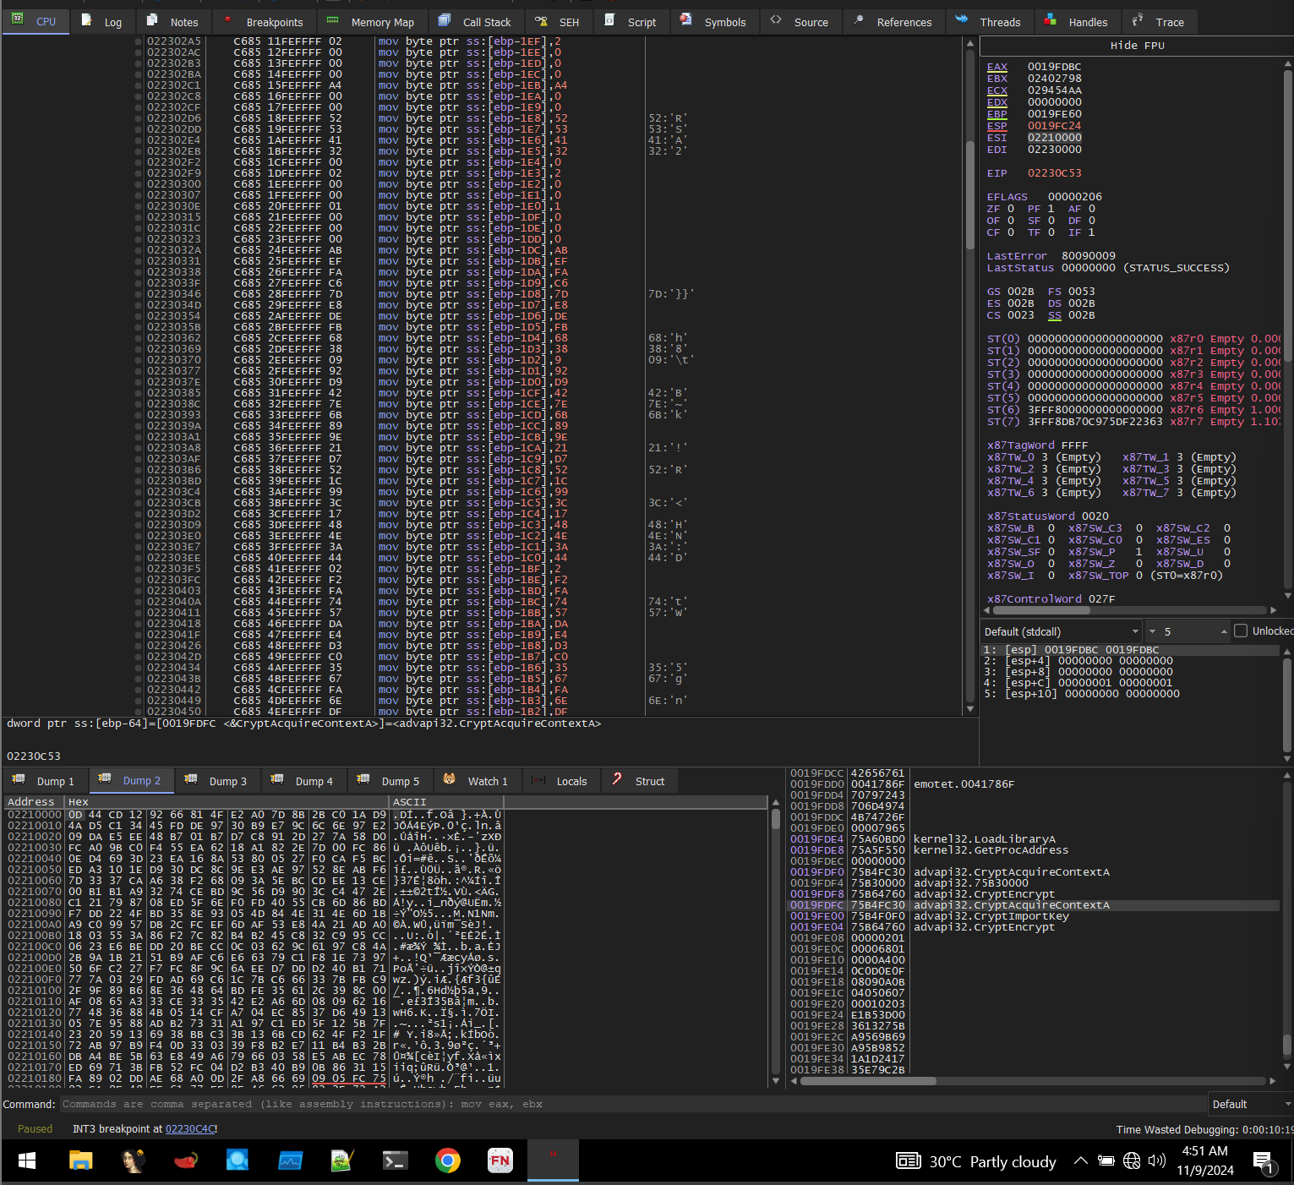The image size is (1294, 1185).
Task: Click the Memory Map tab icon
Action: (x=333, y=20)
